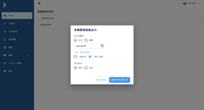Click the 入出金 transfer icon
This screenshot has height=110, width=204.
coord(5,23)
